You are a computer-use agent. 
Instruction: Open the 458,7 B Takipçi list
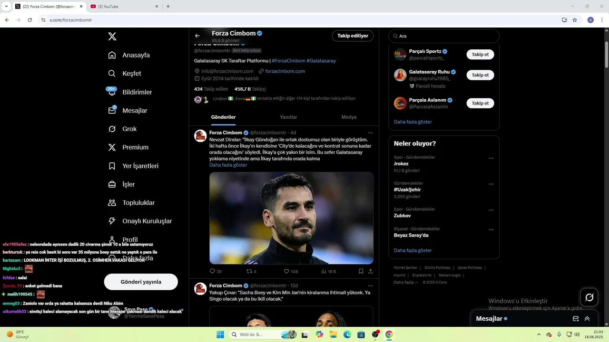tap(250, 89)
